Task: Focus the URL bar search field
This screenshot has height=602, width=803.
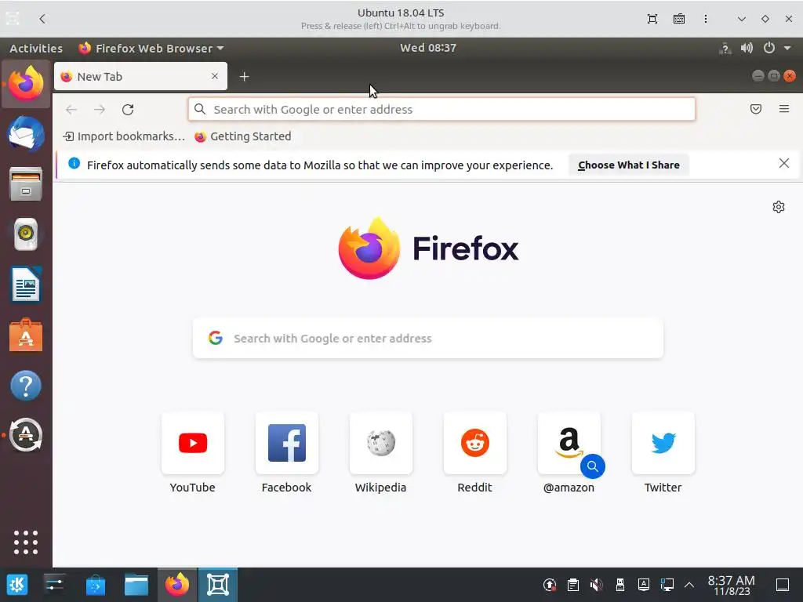Action: (x=441, y=110)
